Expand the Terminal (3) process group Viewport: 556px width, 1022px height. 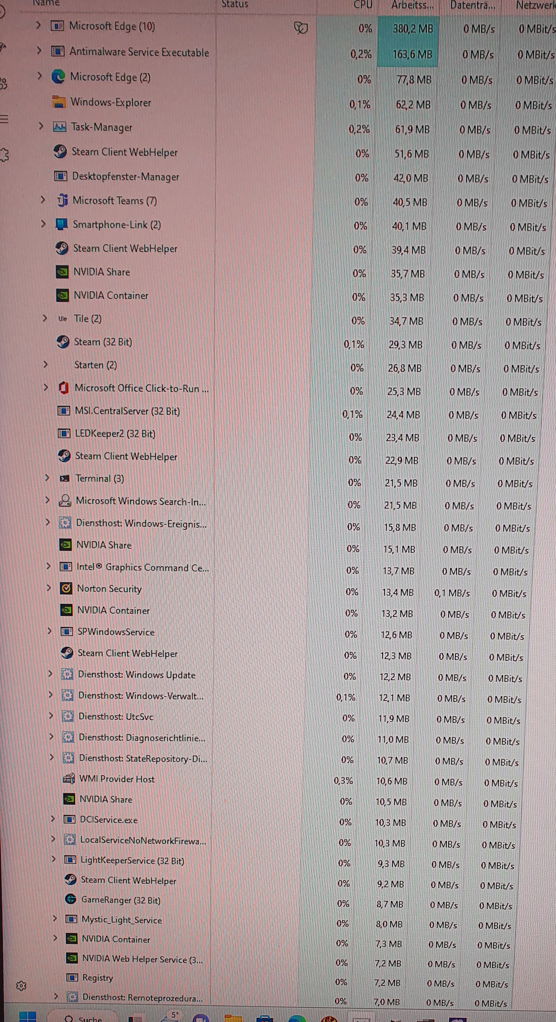(x=47, y=477)
